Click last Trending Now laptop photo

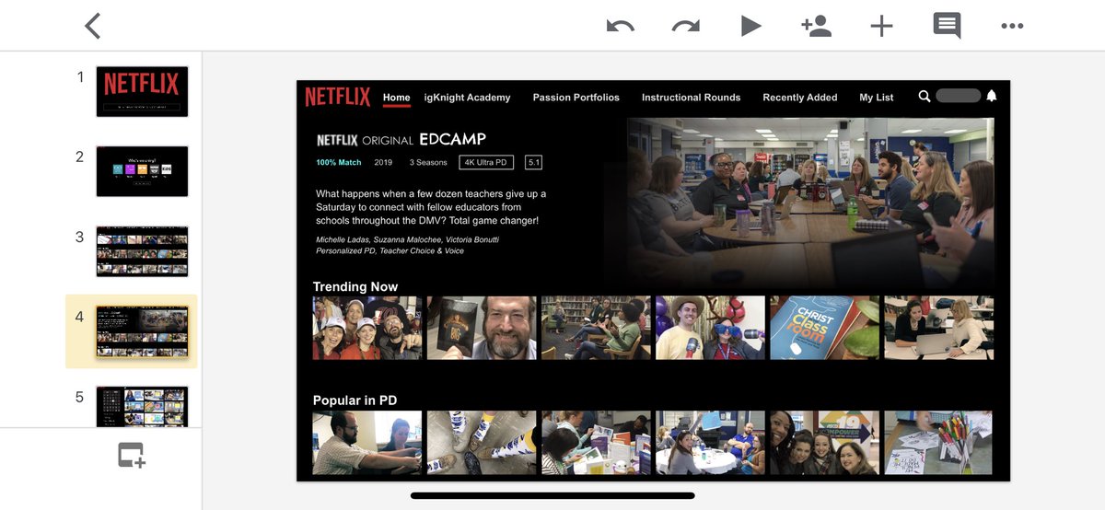coord(938,328)
